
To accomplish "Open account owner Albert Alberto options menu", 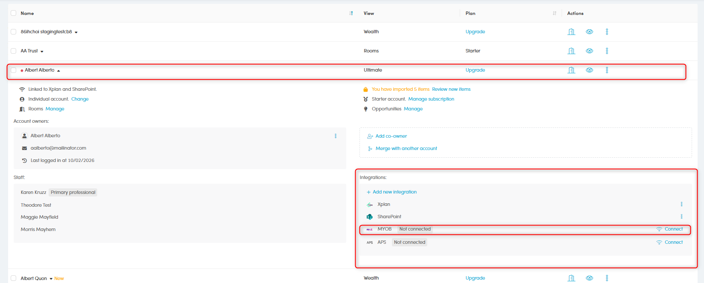I will click(x=336, y=136).
